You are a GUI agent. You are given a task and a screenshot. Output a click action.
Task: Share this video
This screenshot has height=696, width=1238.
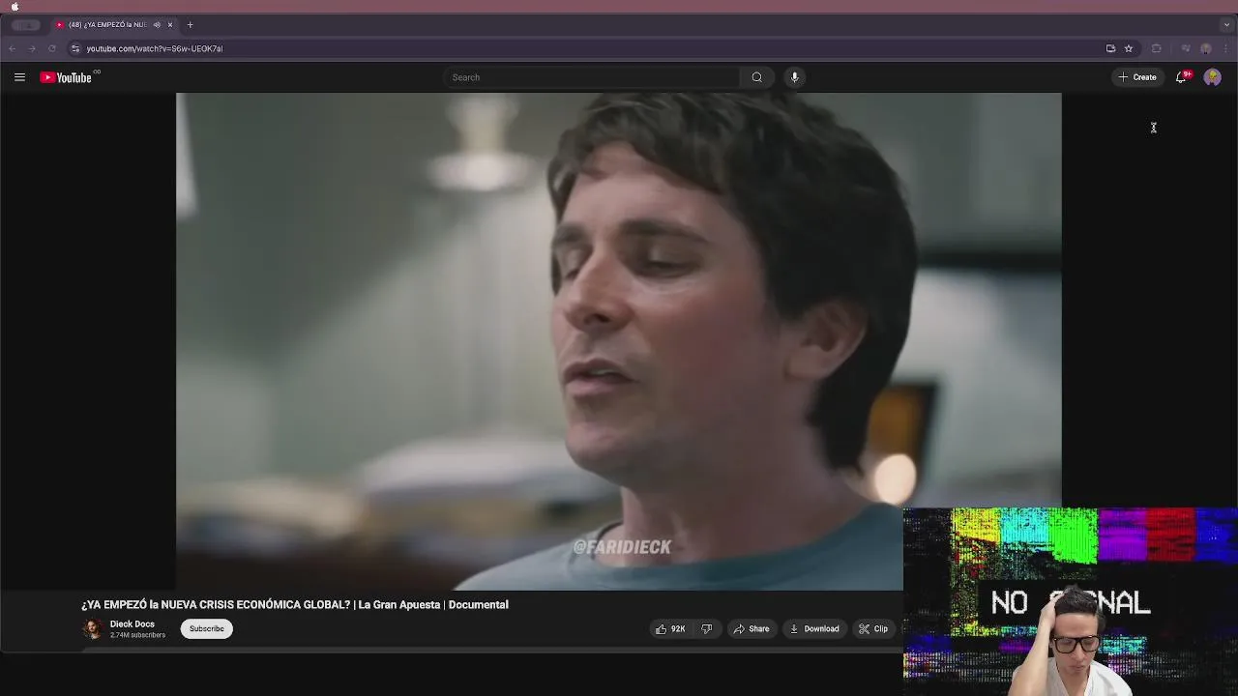coord(752,629)
